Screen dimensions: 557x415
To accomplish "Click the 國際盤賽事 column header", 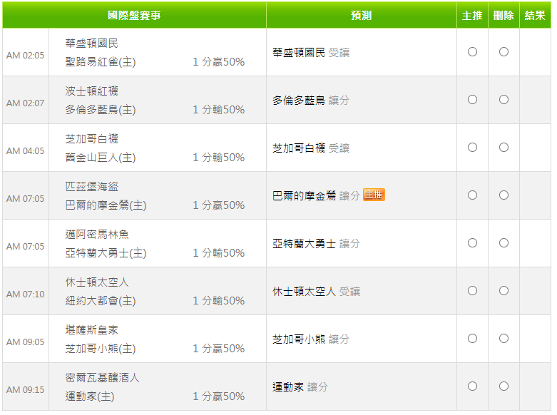I will coord(134,15).
